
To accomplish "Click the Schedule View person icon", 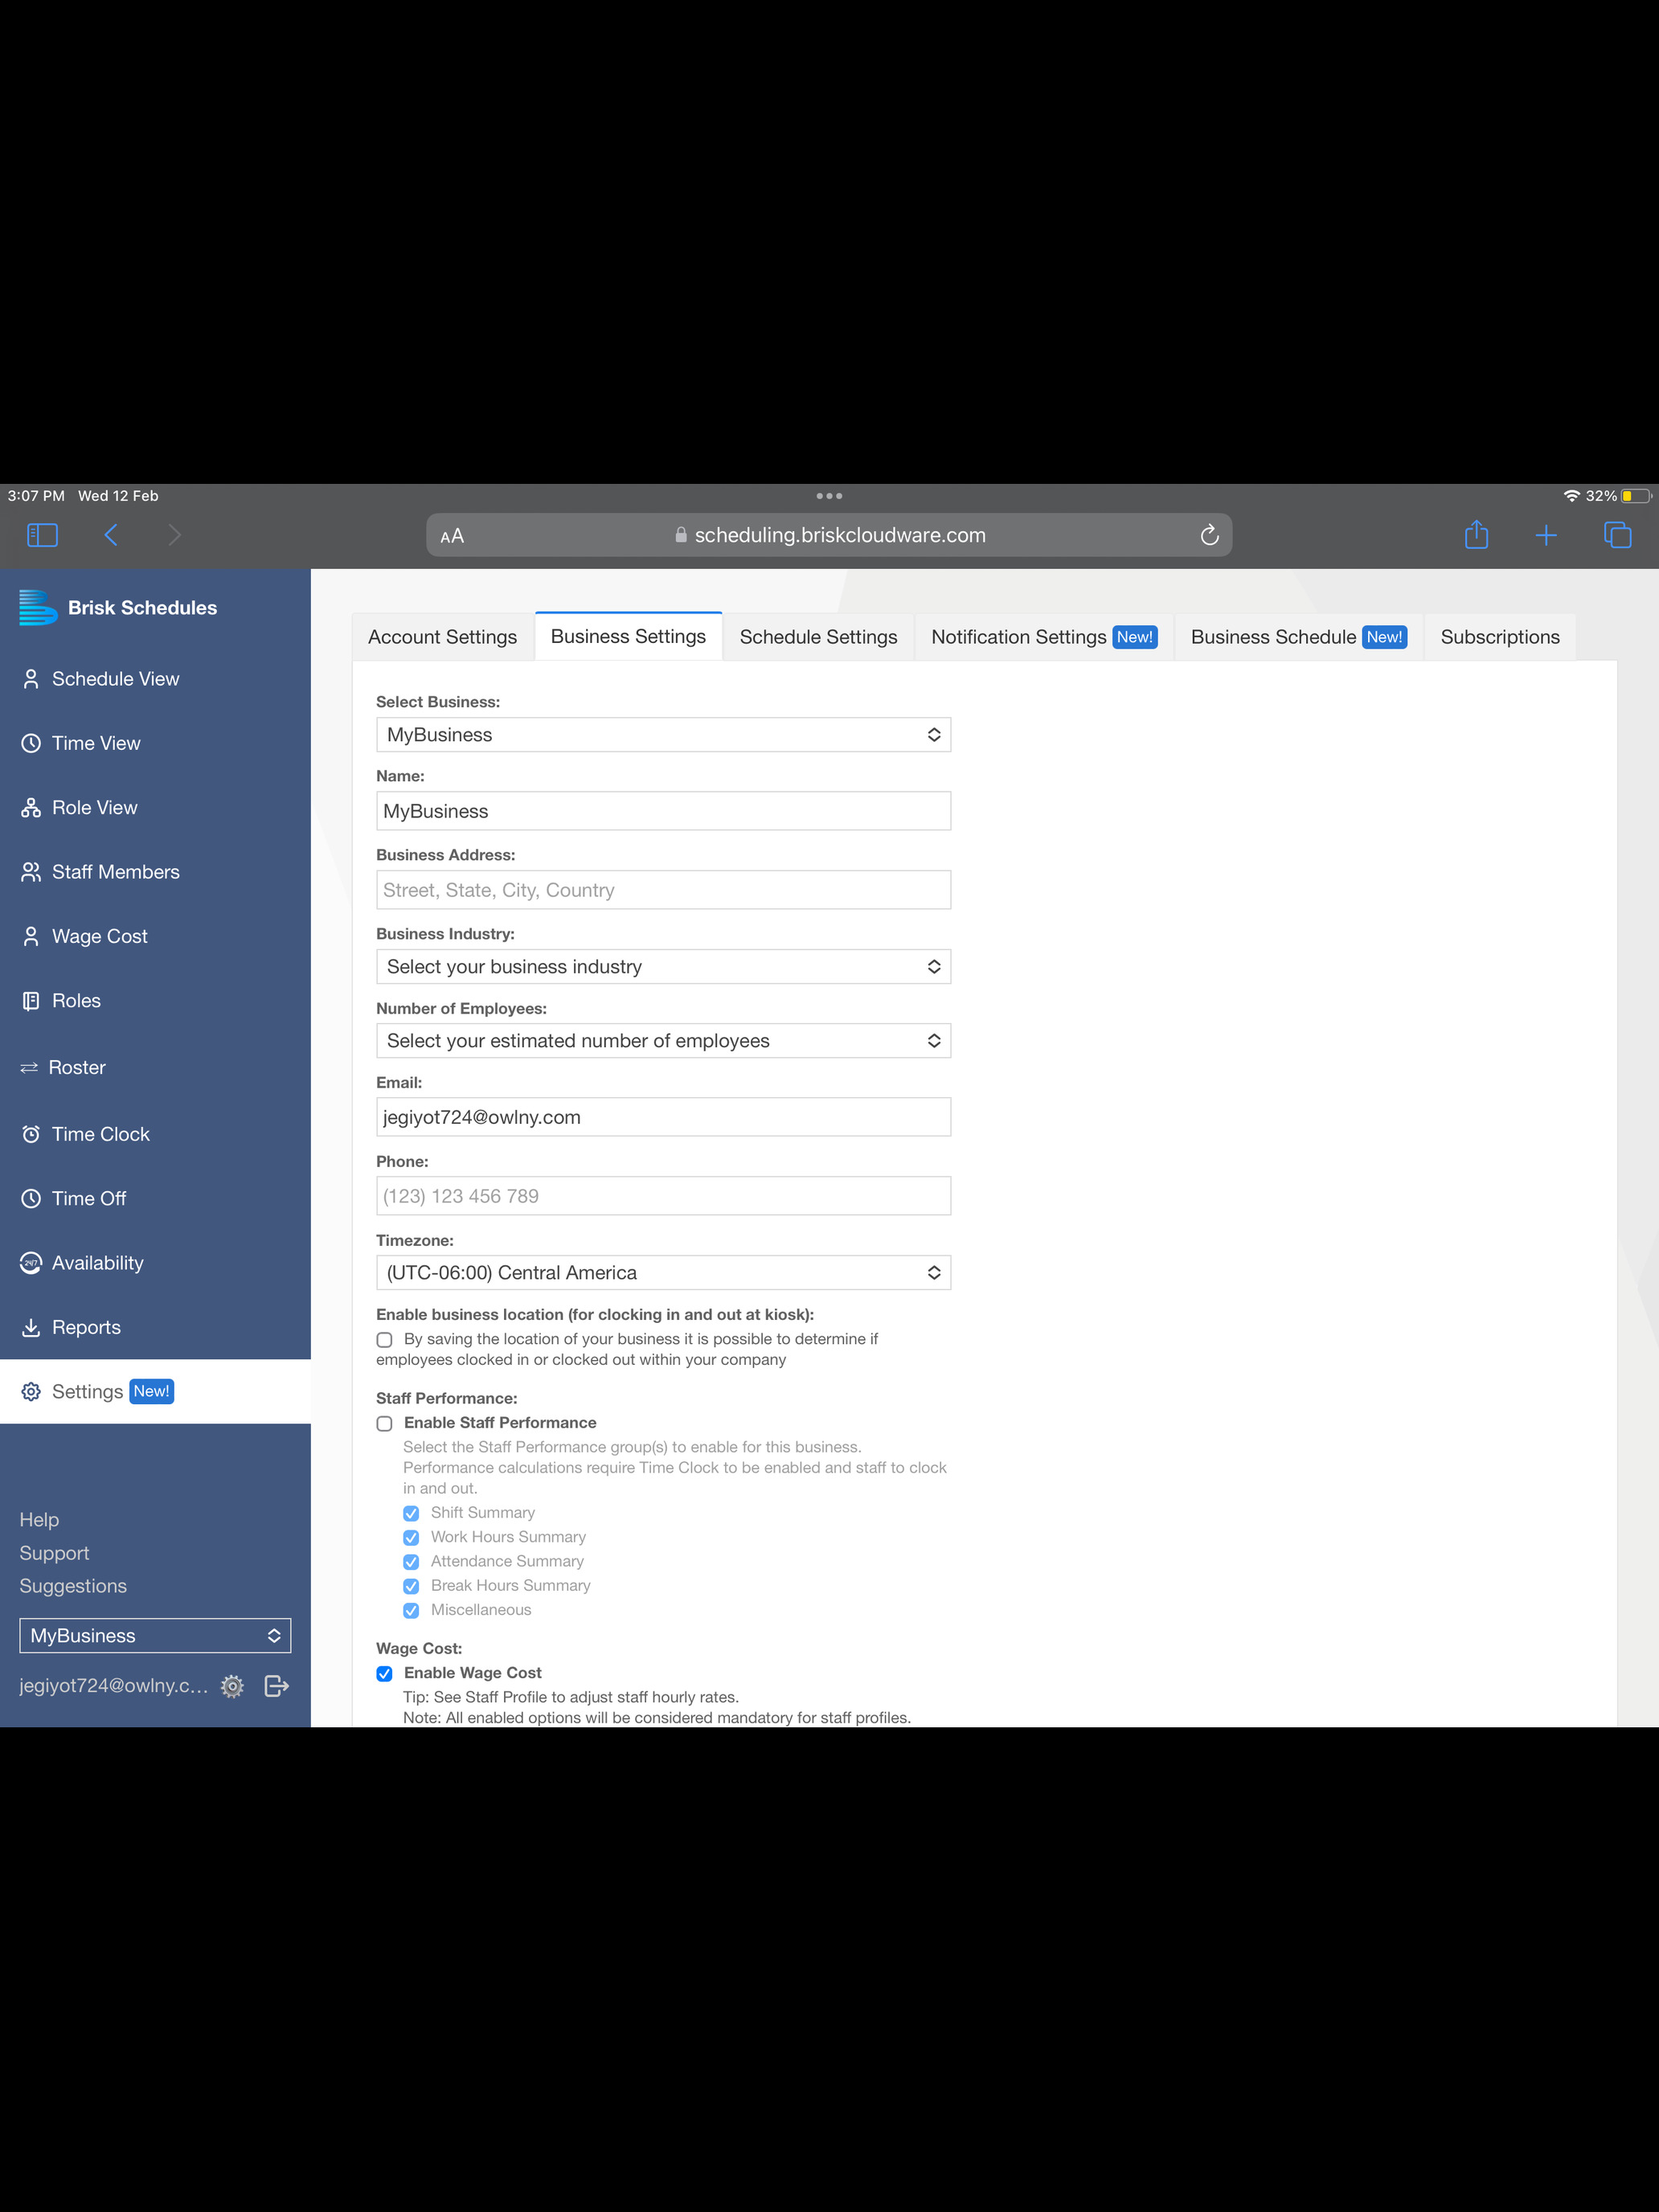I will (x=31, y=679).
